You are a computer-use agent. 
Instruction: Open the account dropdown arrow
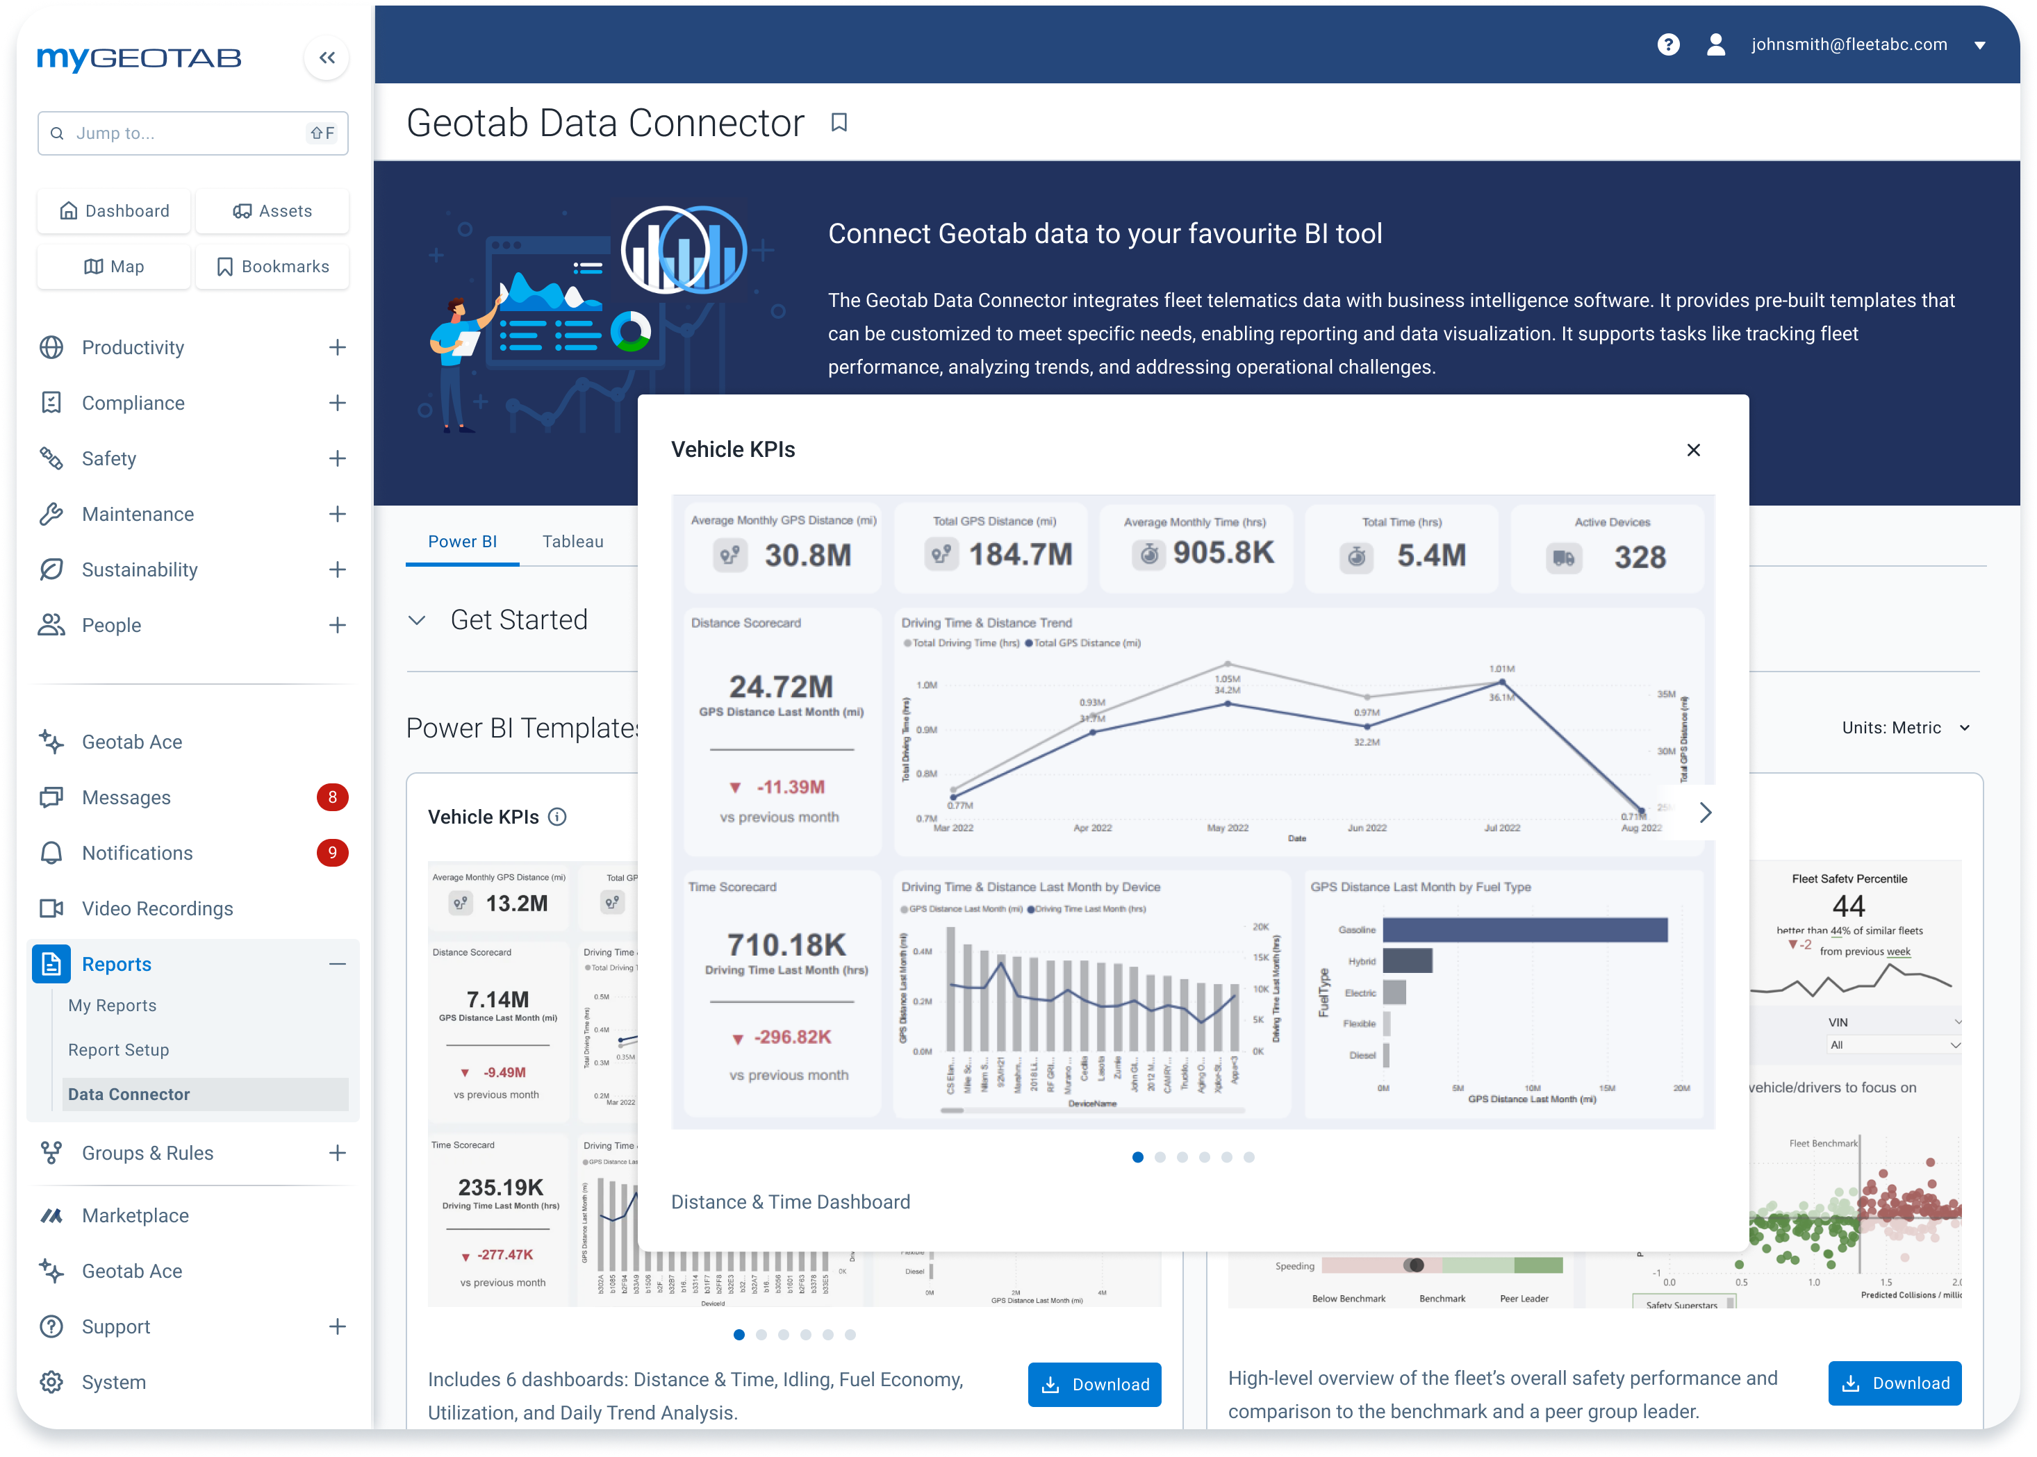click(x=1979, y=45)
